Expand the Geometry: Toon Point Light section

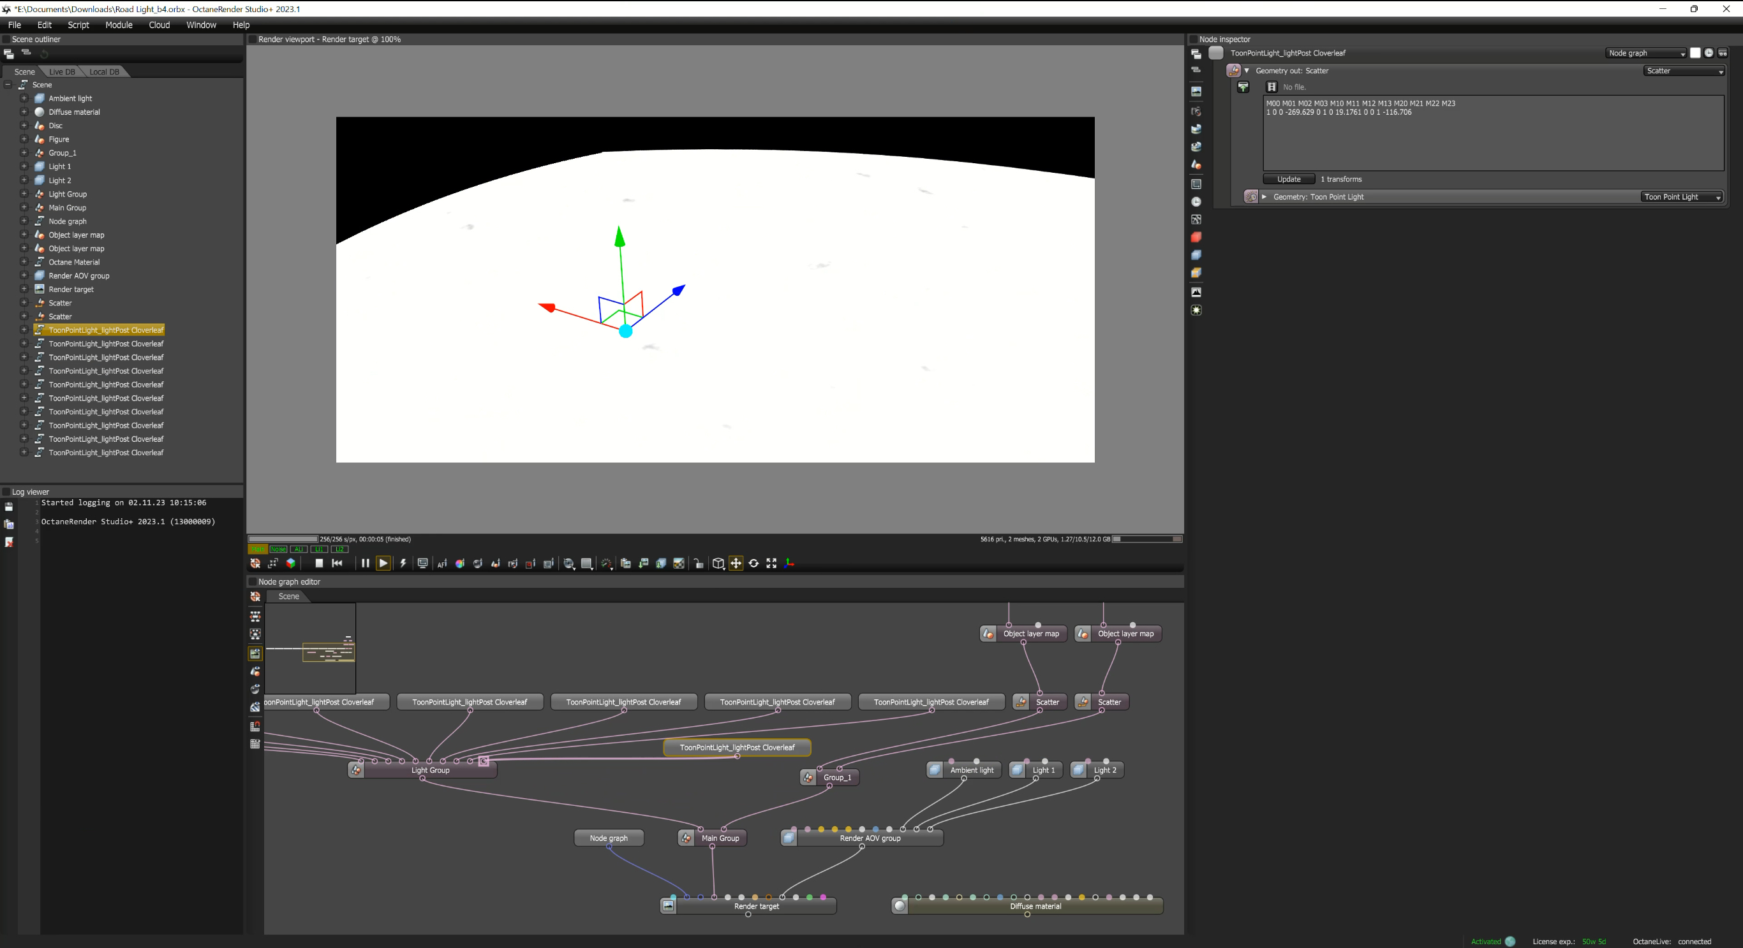tap(1264, 197)
